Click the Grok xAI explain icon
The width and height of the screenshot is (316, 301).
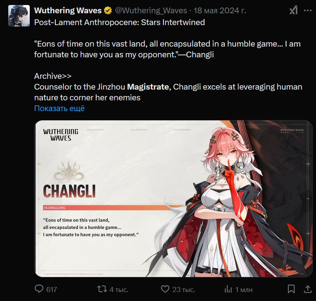click(x=293, y=10)
